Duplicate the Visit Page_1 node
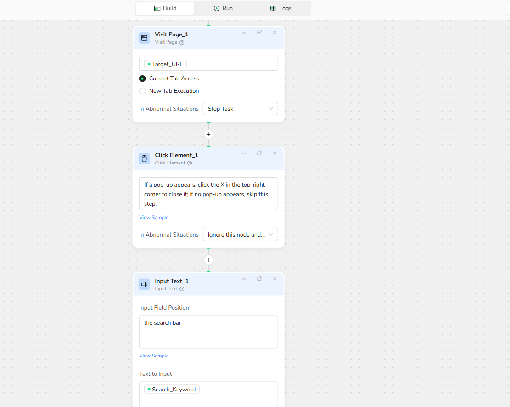 [x=259, y=33]
